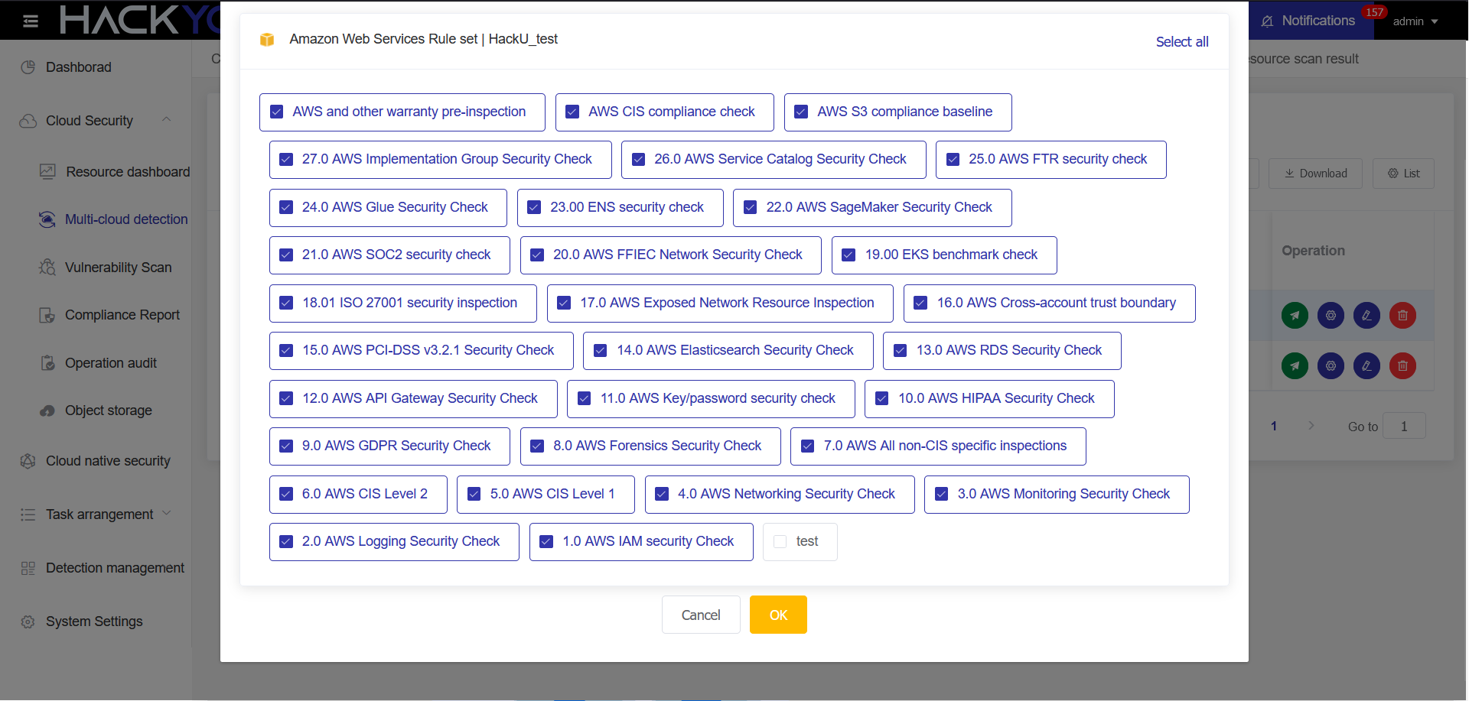Click the AWS rule set cube icon
Viewport: 1469px width, 701px height.
tap(267, 39)
